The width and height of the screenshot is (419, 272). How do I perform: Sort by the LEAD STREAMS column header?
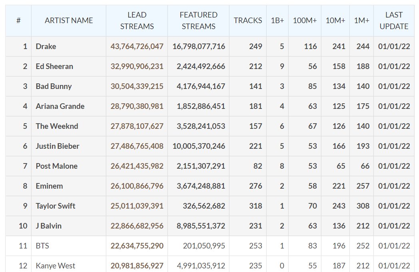(137, 20)
